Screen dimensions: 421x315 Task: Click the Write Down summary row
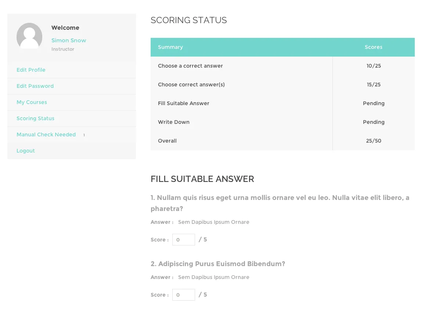[x=174, y=122]
